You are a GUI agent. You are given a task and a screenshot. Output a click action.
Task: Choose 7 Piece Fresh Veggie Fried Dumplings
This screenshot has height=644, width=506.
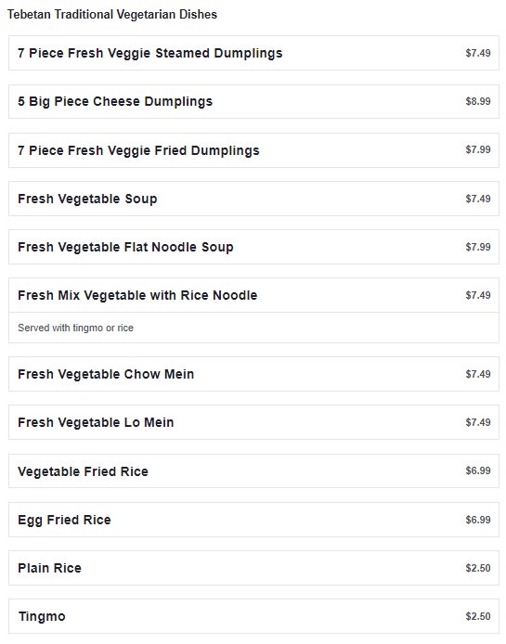(253, 150)
